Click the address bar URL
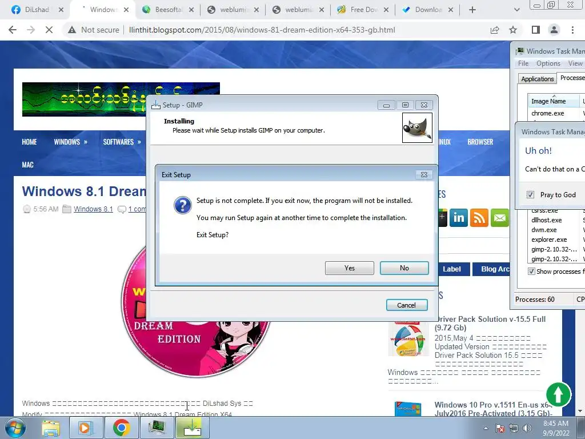 [262, 30]
